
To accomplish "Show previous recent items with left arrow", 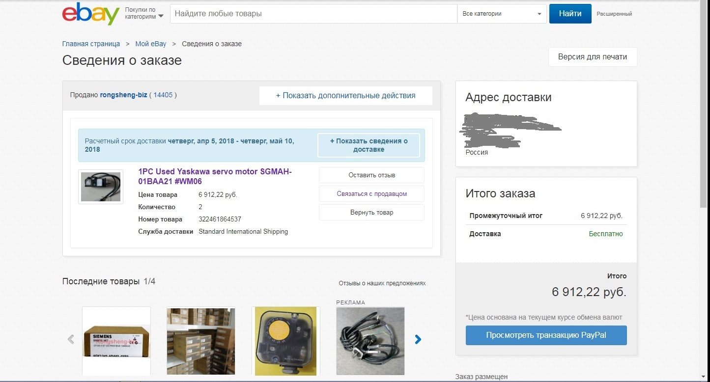I will 71,339.
